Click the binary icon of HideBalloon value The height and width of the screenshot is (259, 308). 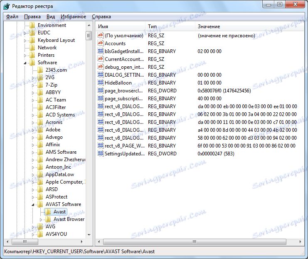tap(100, 82)
